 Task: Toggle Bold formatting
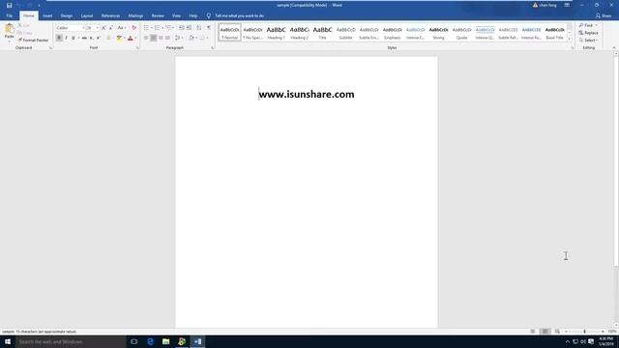click(x=59, y=38)
